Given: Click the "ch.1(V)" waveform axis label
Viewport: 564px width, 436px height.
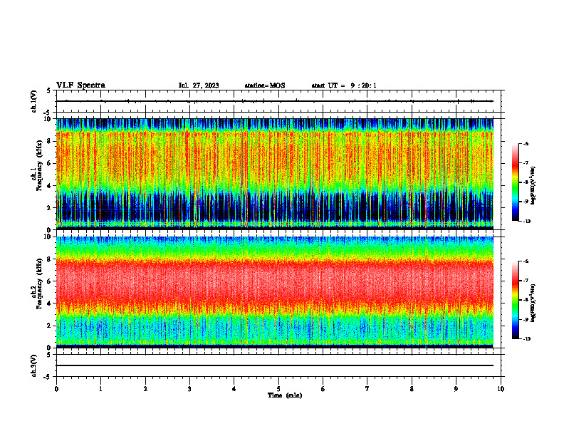Looking at the screenshot, I should [x=34, y=101].
